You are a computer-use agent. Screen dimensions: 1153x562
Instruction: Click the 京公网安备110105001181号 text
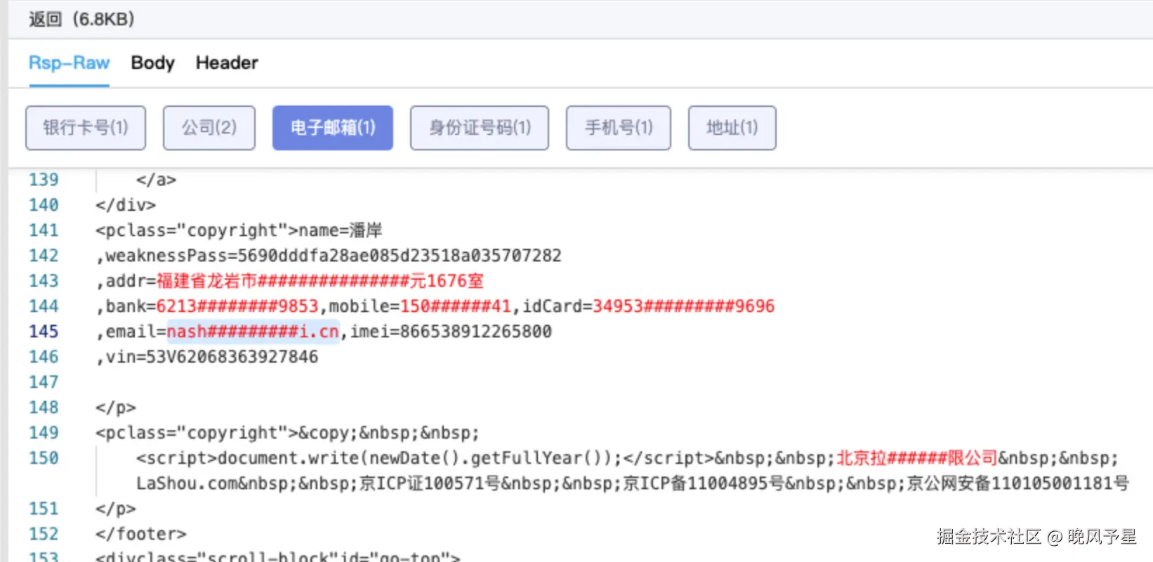click(1018, 483)
